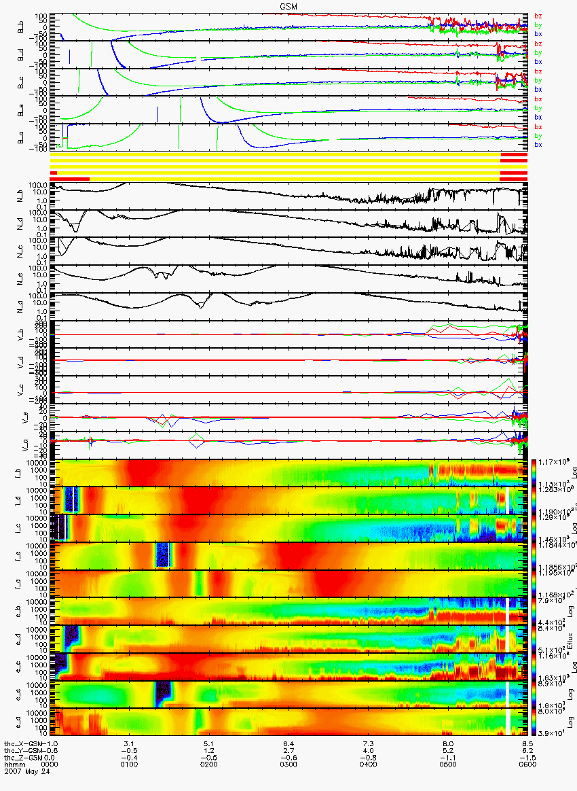Click the e_b panel color bar
This screenshot has height=791, width=577.
(x=534, y=612)
